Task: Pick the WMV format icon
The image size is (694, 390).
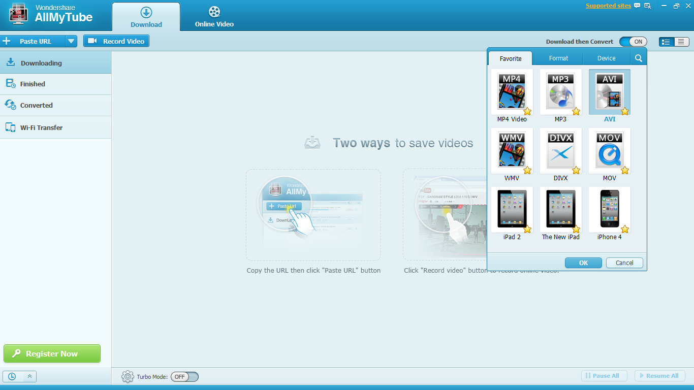Action: click(x=512, y=151)
